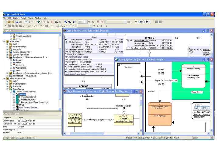Open the style combo box on second toolbar row
This screenshot has height=164, width=219.
coord(85,26)
